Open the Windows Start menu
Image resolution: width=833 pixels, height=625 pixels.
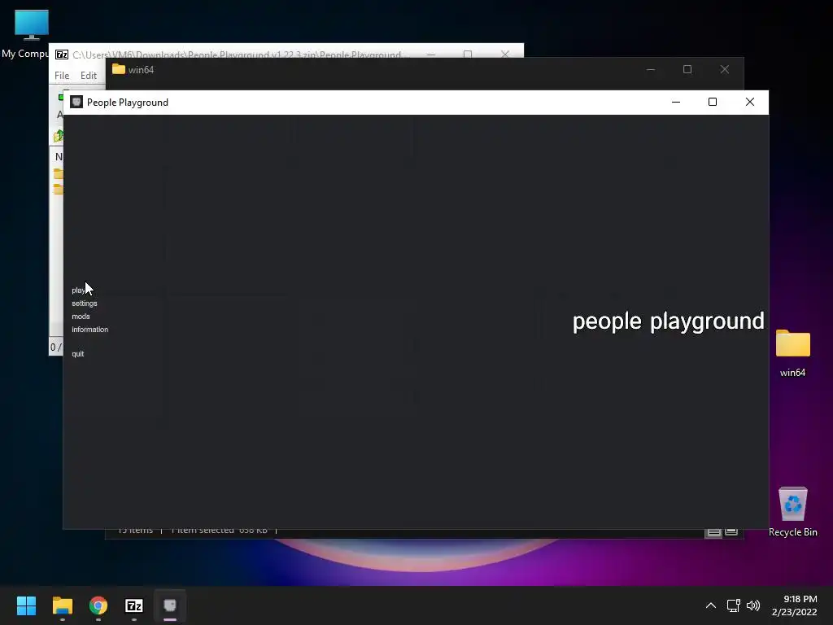tap(26, 605)
